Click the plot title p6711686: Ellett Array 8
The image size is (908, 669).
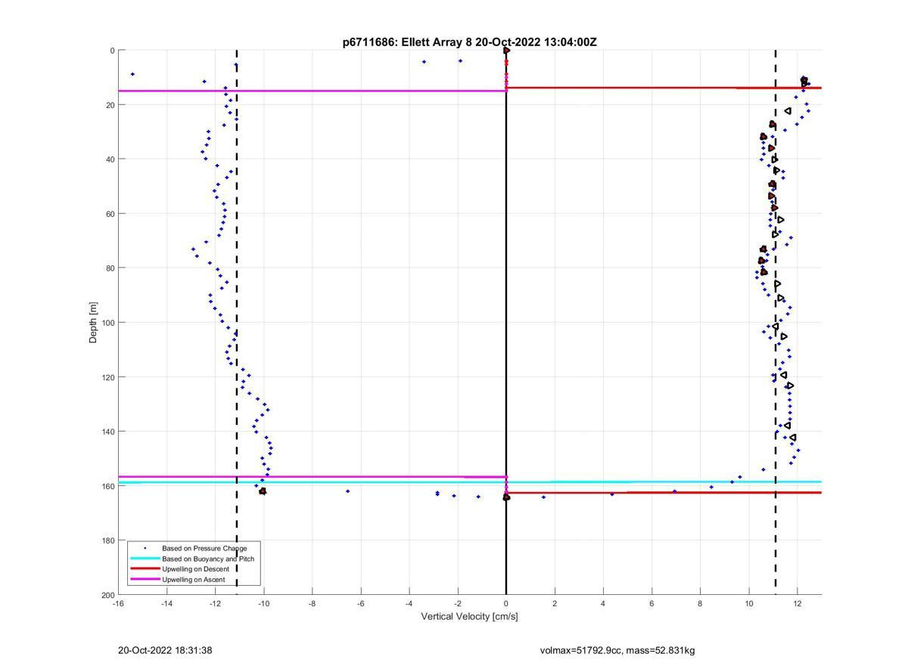click(469, 42)
